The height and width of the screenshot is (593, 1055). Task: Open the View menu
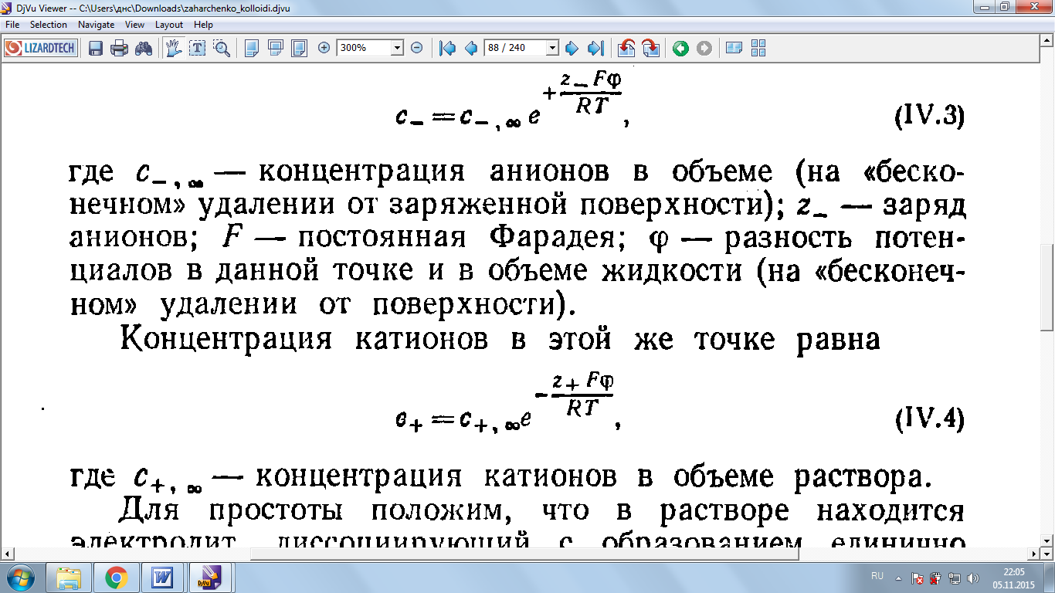134,25
